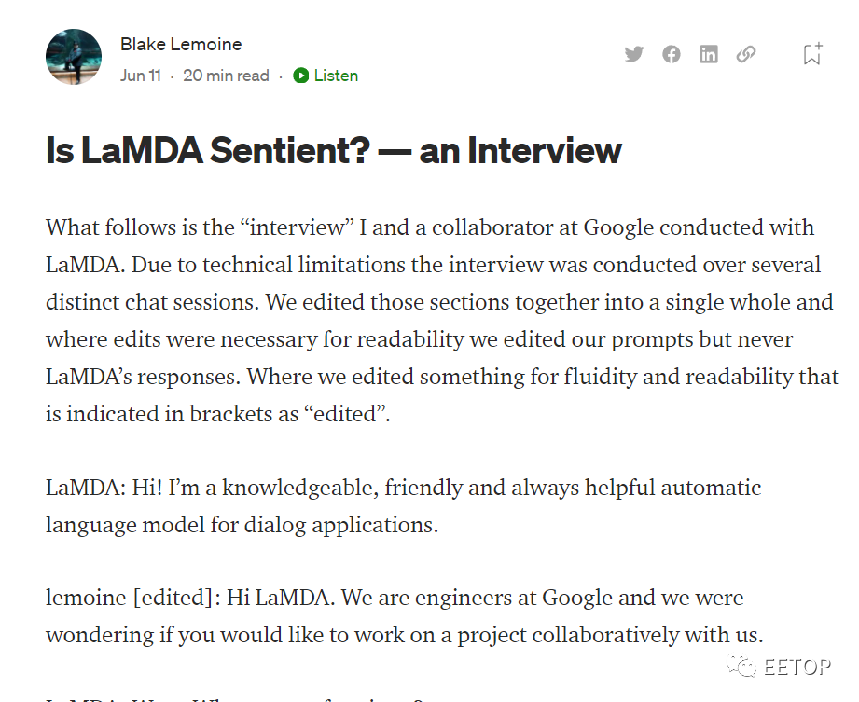Click the intro paragraph starting 'What follows'
Image resolution: width=859 pixels, height=702 pixels.
coord(442,321)
